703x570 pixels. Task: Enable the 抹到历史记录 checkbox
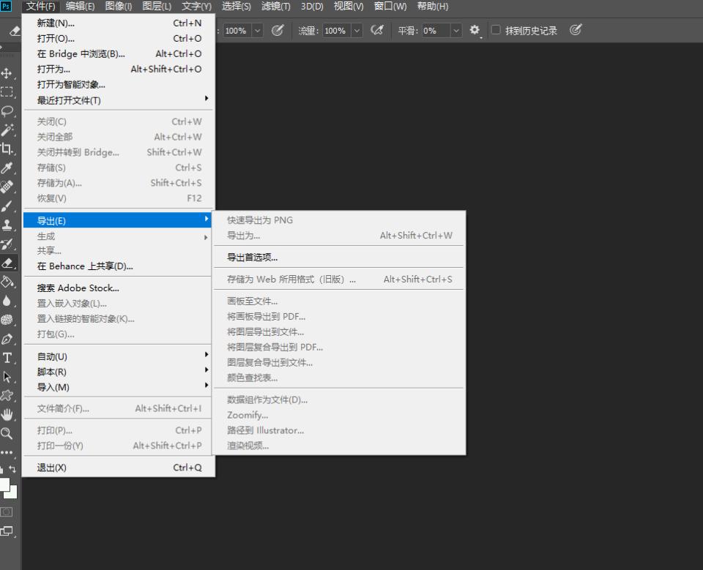point(496,30)
